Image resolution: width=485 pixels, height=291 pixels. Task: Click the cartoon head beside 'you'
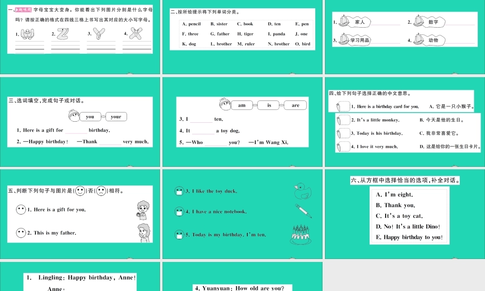[74, 115]
